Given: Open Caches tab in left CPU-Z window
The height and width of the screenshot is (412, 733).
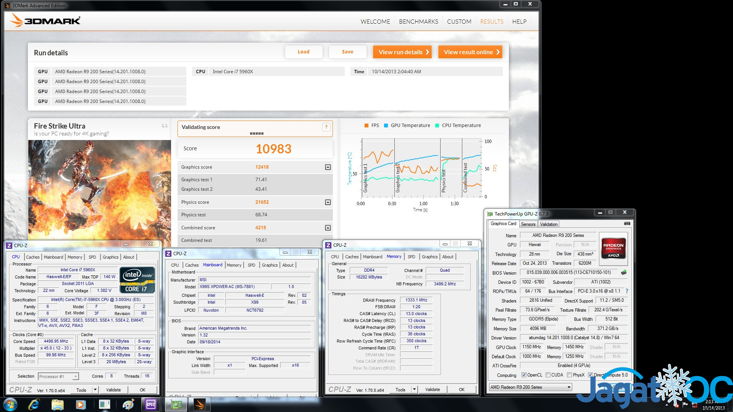Looking at the screenshot, I should coord(33,257).
